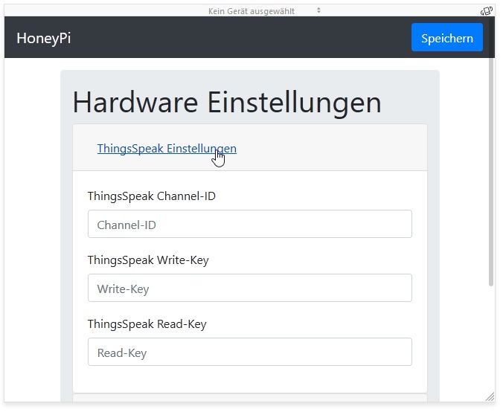Click the Speichern button

click(447, 37)
